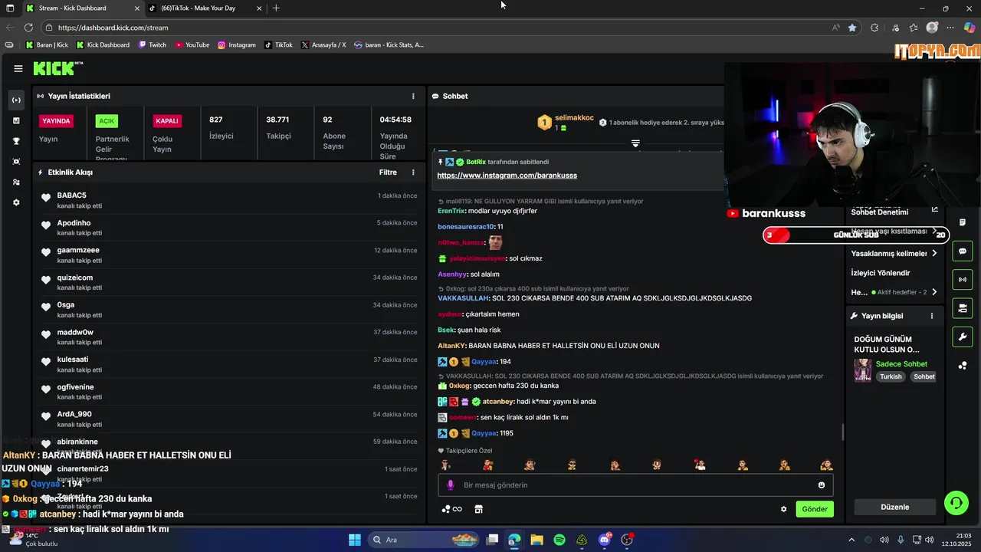Open the settings gear icon in left sidebar
981x552 pixels.
(16, 202)
